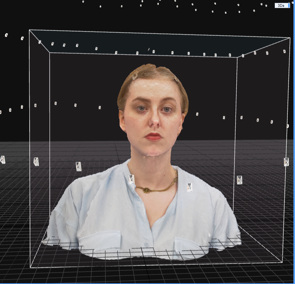Click the top button on the model's shirt

[146, 244]
